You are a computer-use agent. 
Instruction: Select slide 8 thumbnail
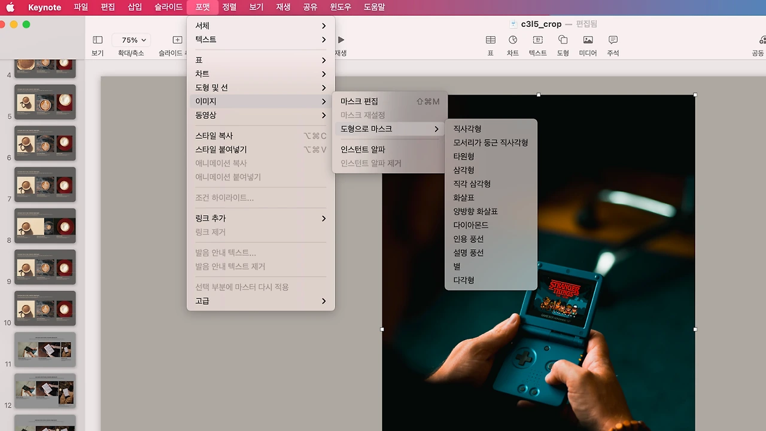(x=45, y=225)
